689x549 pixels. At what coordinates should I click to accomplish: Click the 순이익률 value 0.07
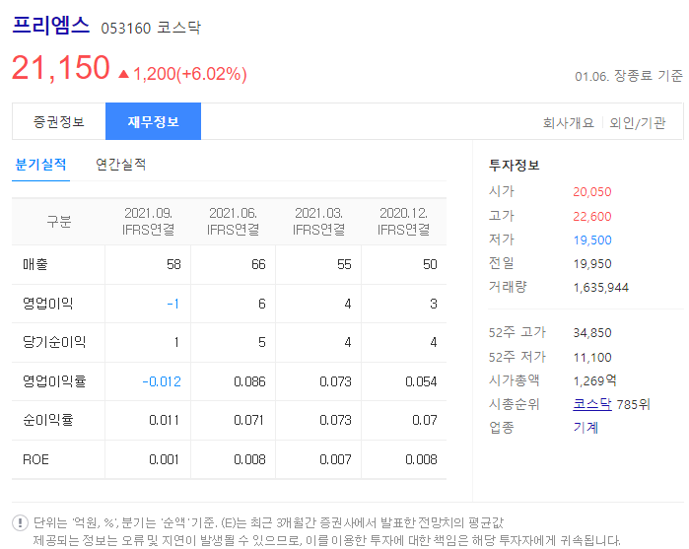click(x=425, y=420)
